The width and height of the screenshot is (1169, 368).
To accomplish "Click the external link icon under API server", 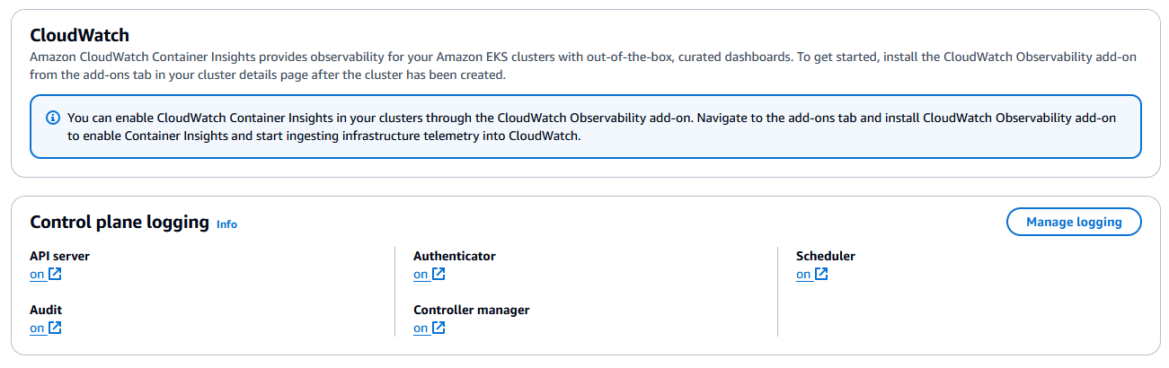I will coord(55,274).
